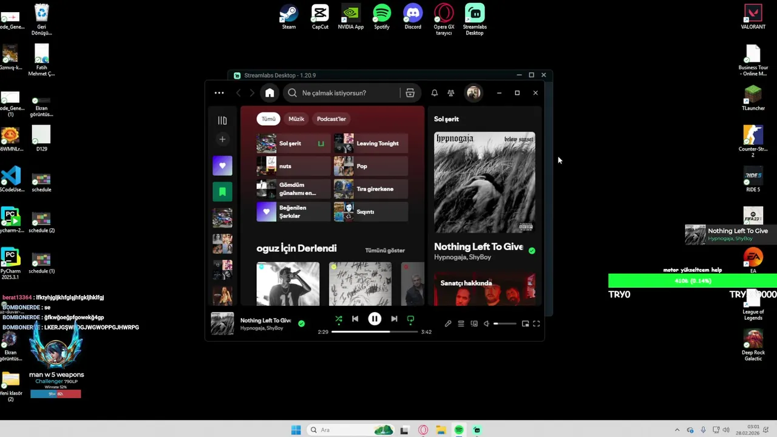Viewport: 777px width, 437px height.
Task: Open Windows Start menu
Action: coord(296,430)
